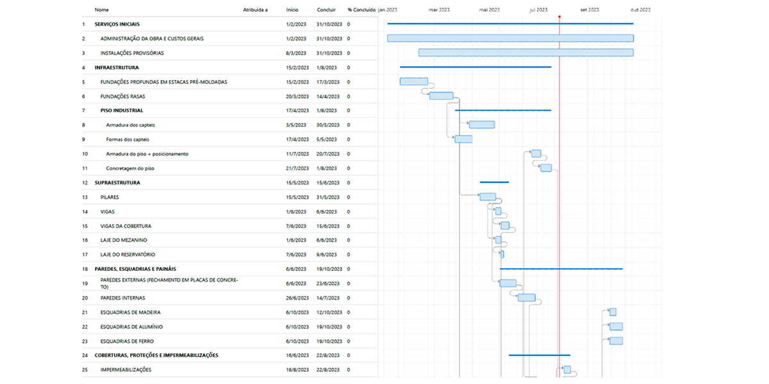The height and width of the screenshot is (384, 769).
Task: Select the "Concretagem do piso" task name
Action: 130,168
